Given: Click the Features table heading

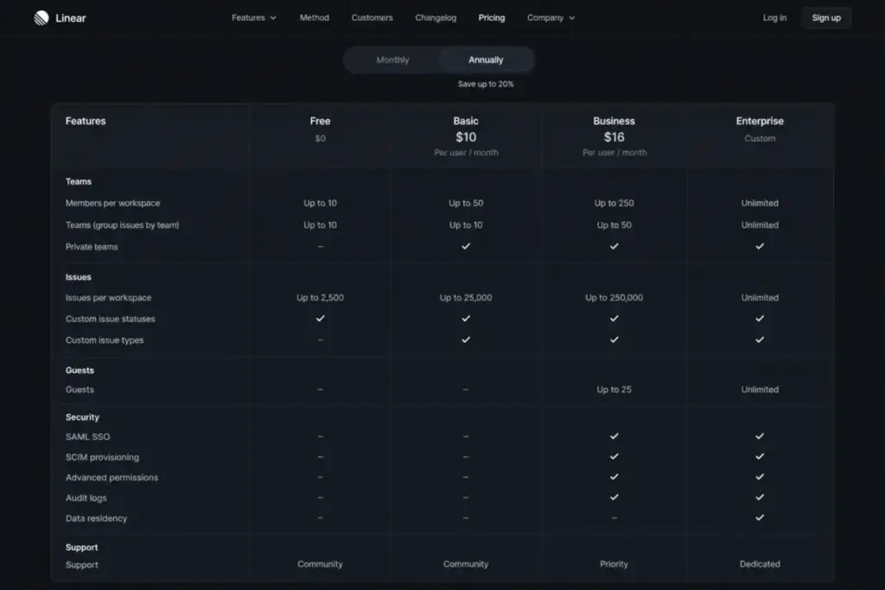Looking at the screenshot, I should (86, 121).
